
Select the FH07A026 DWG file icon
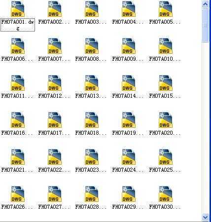(18, 194)
